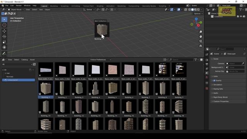247x139 pixels.
Task: Click the eyedropper next to Camera field
Action: pos(243,63)
